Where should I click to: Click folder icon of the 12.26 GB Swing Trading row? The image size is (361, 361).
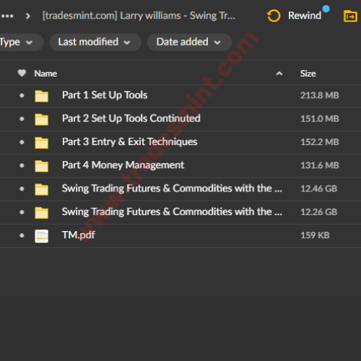pos(41,213)
